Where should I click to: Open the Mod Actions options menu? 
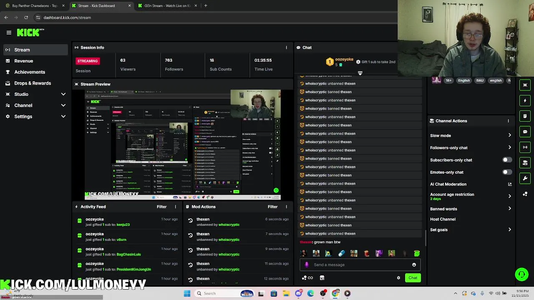286,207
